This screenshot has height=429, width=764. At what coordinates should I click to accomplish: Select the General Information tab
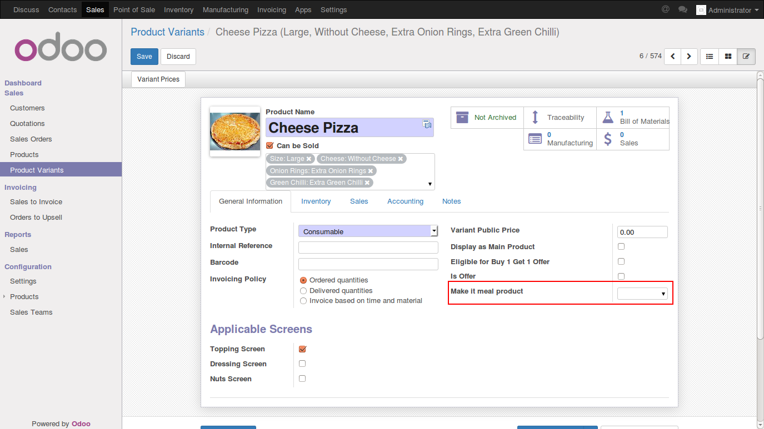pyautogui.click(x=251, y=201)
